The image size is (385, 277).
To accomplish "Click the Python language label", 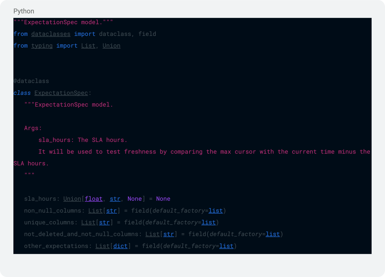I will pyautogui.click(x=24, y=11).
